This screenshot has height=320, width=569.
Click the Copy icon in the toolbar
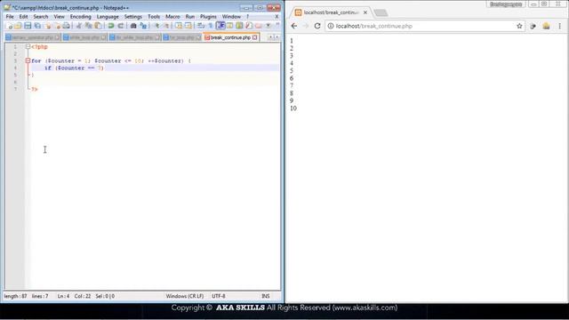pos(88,26)
